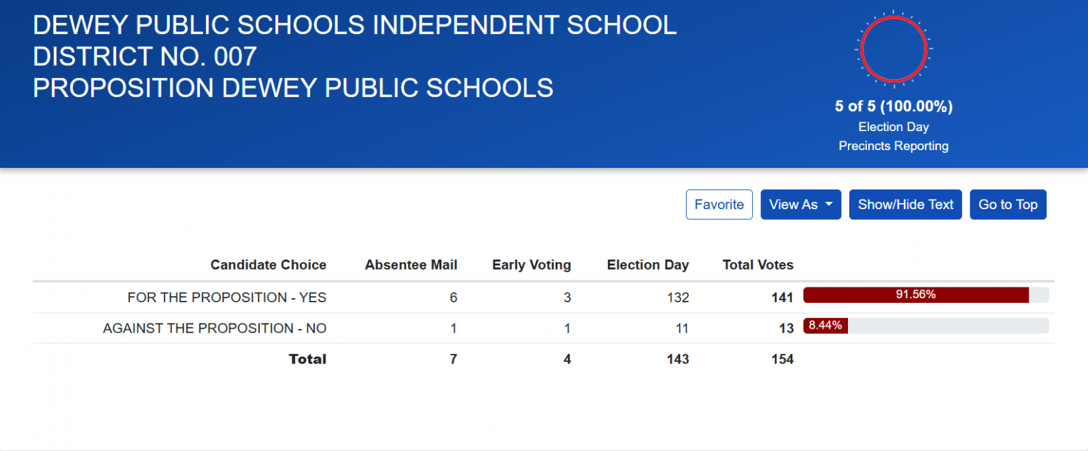Screen dimensions: 1088x451
Task: Click the 154 grand total value
Action: 782,359
